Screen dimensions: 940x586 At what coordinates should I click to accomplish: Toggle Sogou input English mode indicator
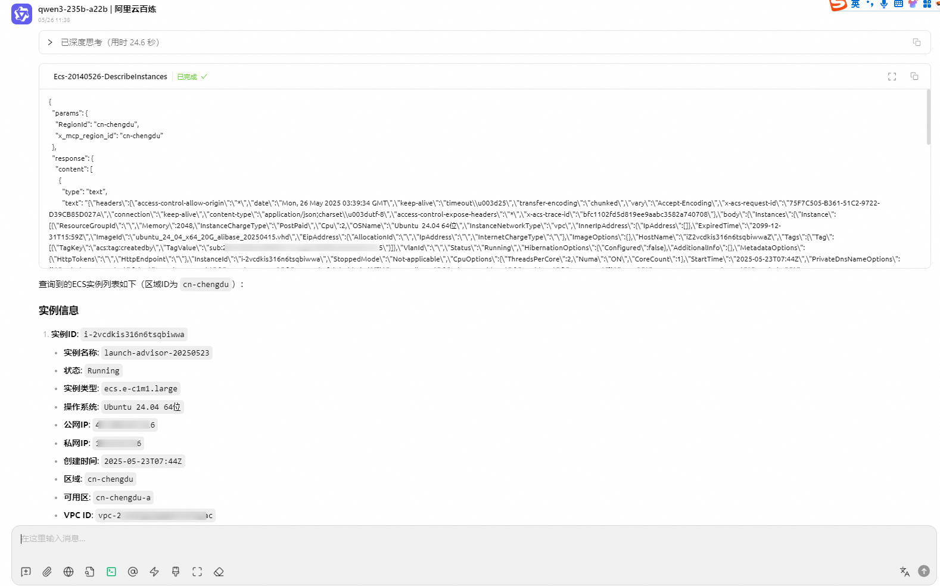(x=855, y=4)
